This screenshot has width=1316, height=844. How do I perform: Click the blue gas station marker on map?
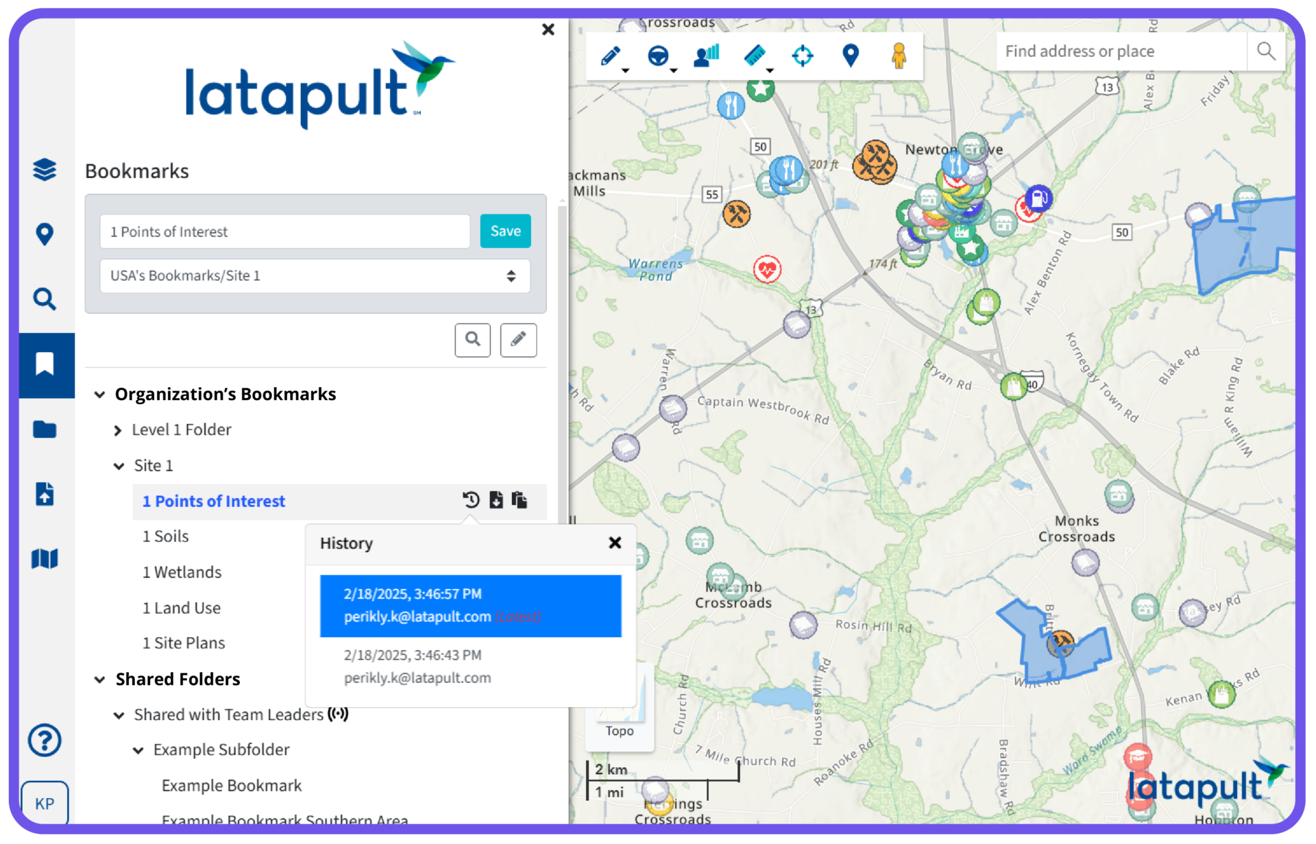1038,199
